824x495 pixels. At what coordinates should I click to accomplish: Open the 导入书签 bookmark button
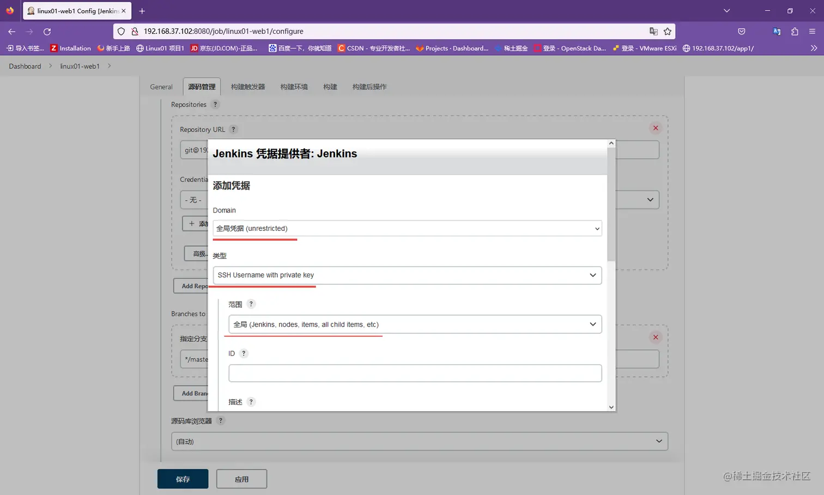[25, 48]
